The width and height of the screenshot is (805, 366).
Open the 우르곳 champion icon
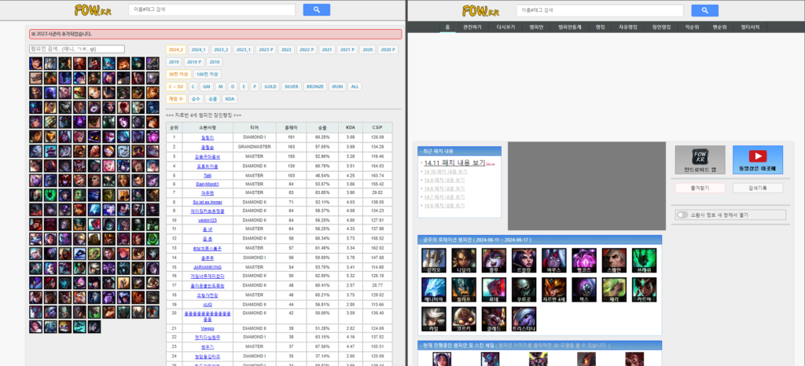[x=524, y=290]
